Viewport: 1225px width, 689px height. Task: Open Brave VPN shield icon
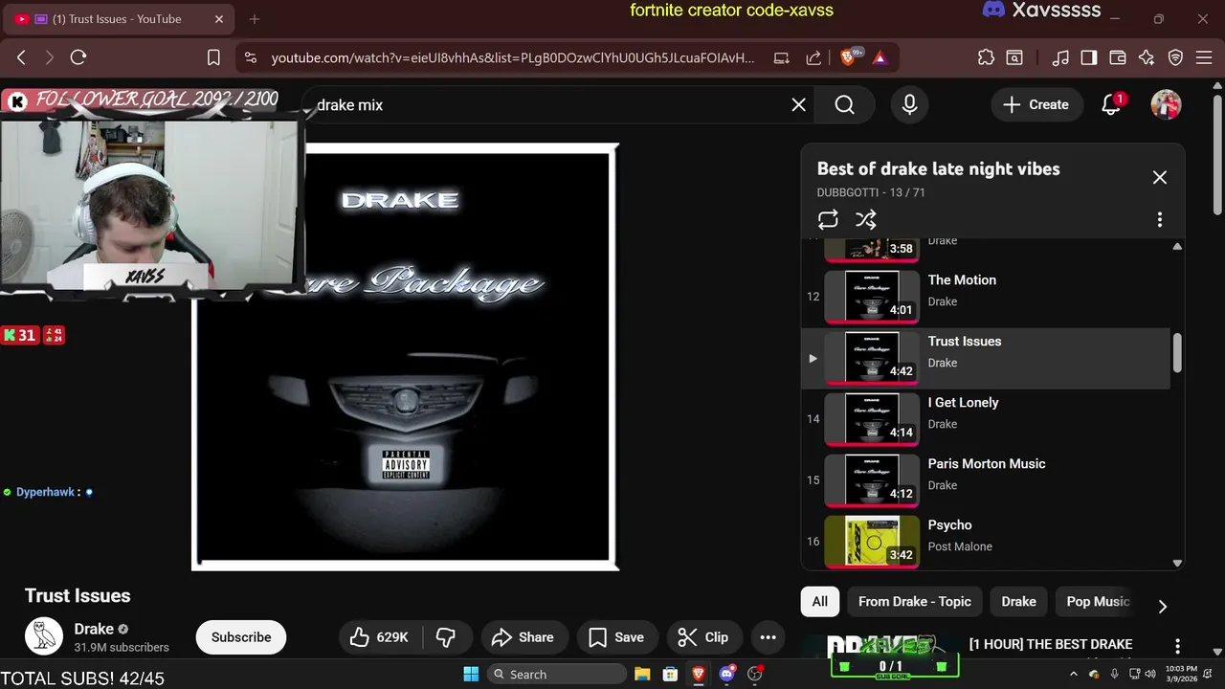(1175, 57)
